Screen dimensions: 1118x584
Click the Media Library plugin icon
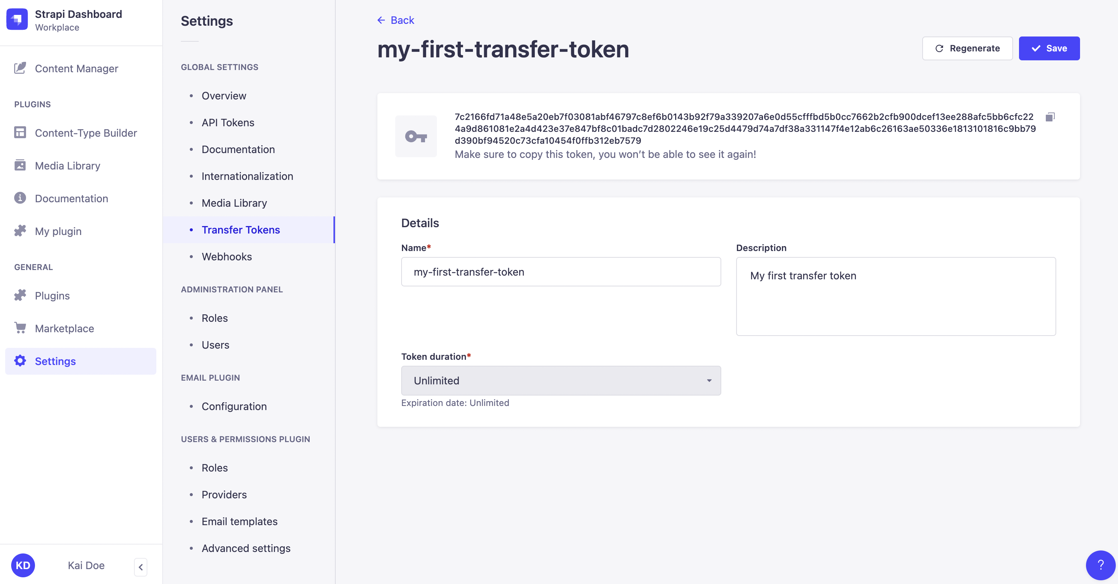tap(20, 165)
